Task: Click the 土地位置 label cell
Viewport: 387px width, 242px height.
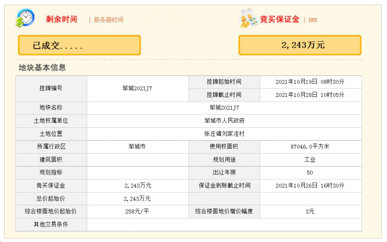Action: (x=51, y=134)
